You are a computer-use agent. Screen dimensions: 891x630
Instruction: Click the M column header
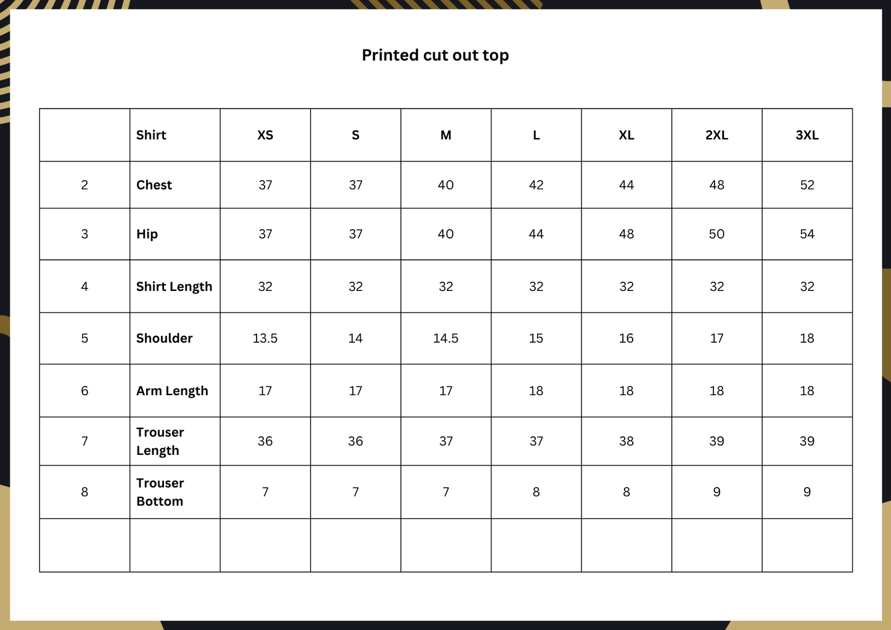point(446,135)
